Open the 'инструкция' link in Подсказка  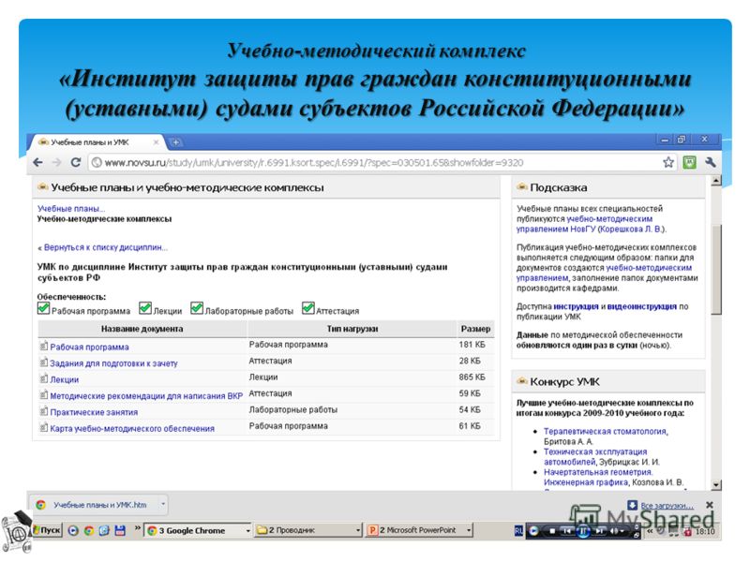point(576,306)
